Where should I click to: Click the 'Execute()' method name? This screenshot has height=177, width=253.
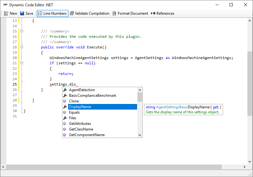tap(97, 47)
